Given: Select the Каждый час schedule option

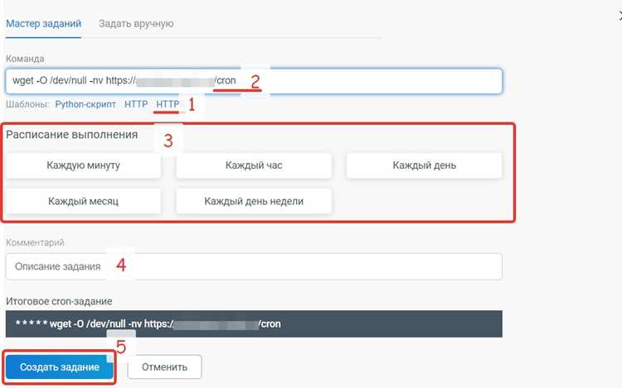Looking at the screenshot, I should click(254, 165).
